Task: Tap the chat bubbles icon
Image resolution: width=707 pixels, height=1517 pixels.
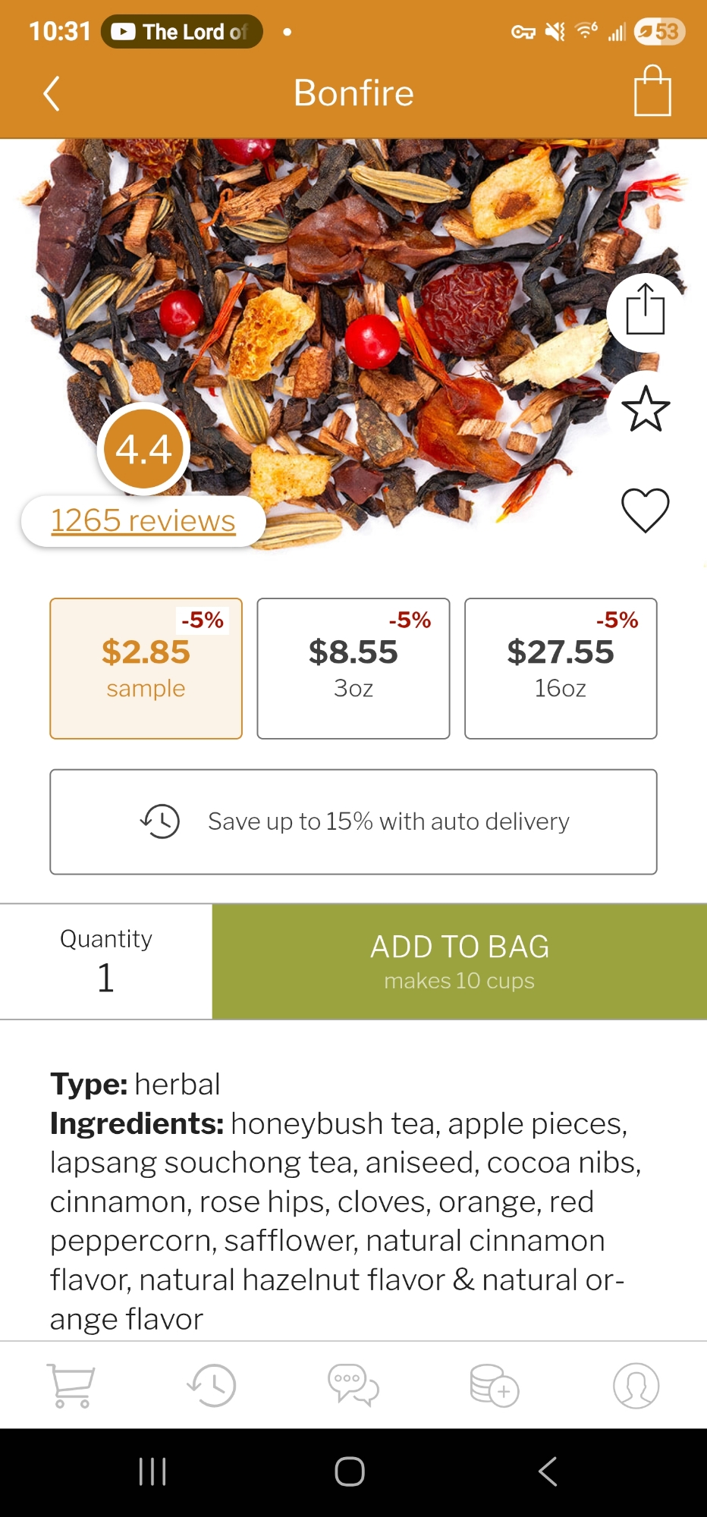Action: tap(353, 1386)
